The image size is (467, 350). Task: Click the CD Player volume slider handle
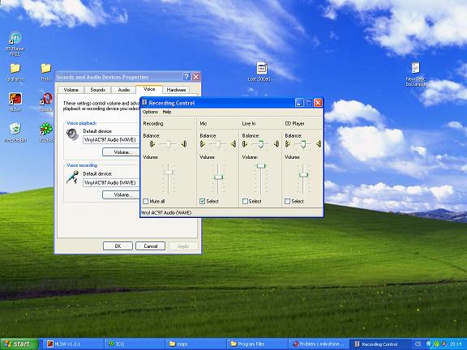[303, 175]
